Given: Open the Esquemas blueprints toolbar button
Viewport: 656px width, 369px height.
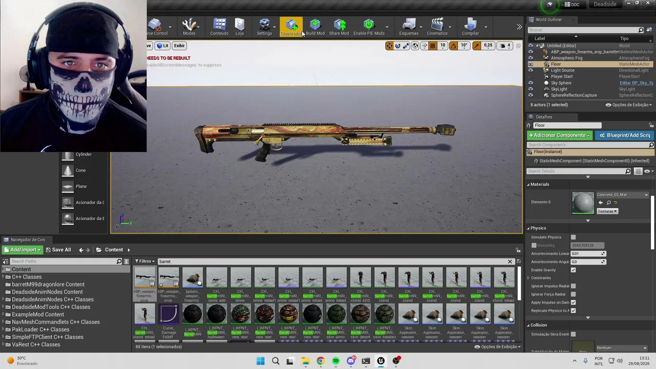Looking at the screenshot, I should pos(409,27).
